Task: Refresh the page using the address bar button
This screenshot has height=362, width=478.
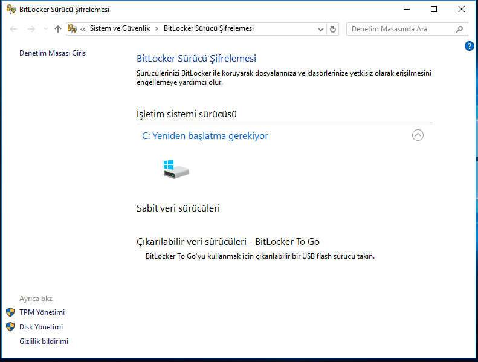Action: point(333,29)
